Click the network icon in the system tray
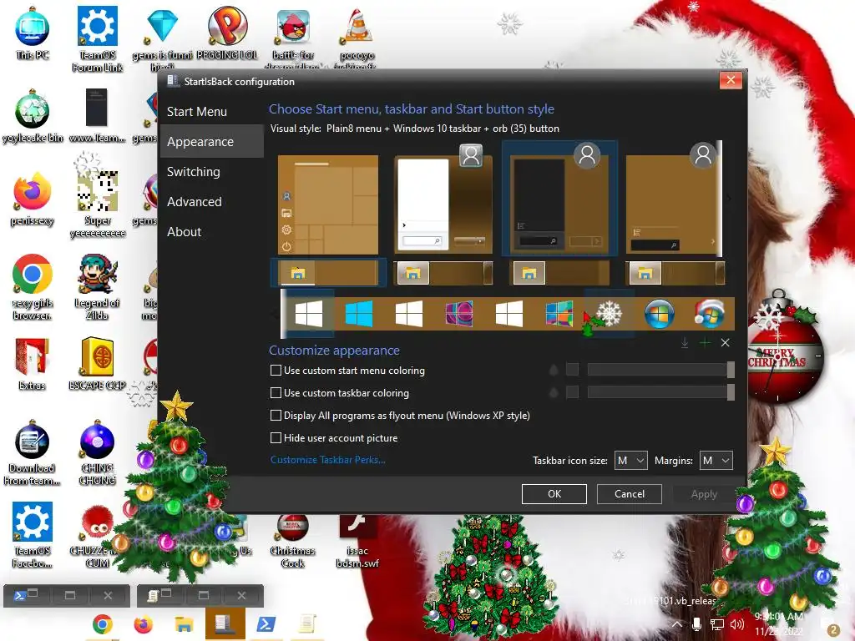The height and width of the screenshot is (641, 855). click(716, 624)
